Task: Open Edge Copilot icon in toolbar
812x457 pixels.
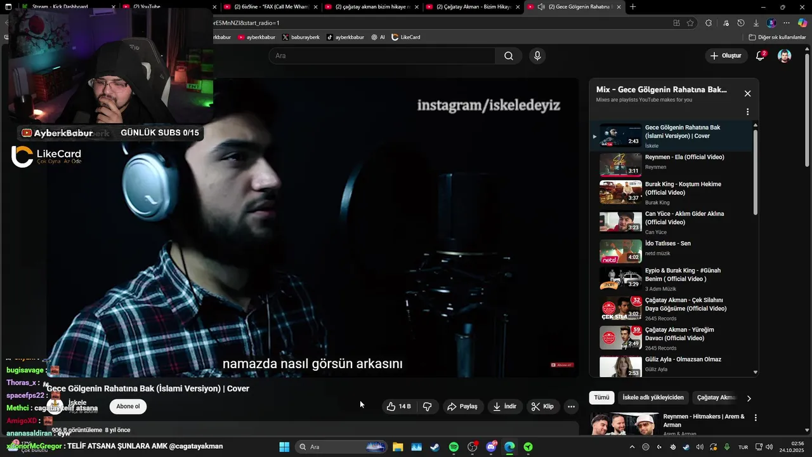Action: pyautogui.click(x=802, y=23)
